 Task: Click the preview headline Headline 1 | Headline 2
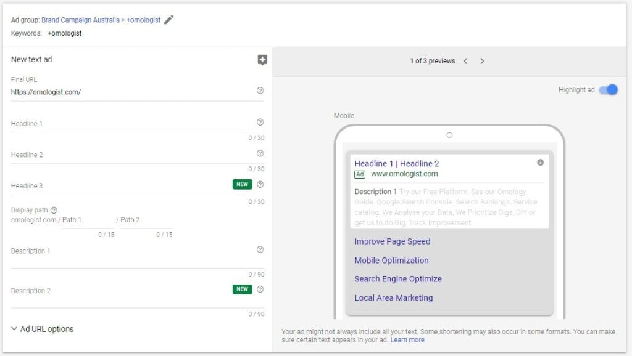397,164
